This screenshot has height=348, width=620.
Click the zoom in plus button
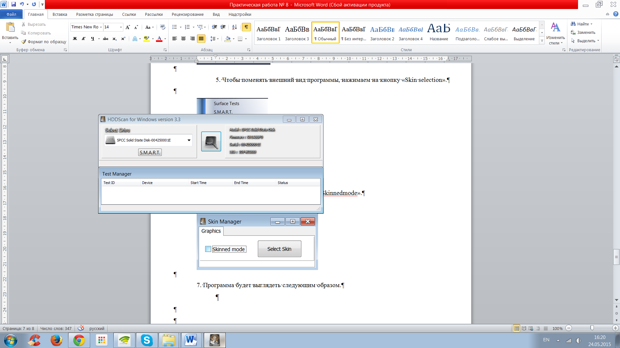[615, 328]
